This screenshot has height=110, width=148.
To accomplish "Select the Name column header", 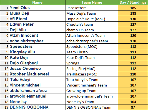I will coord(37,2).
